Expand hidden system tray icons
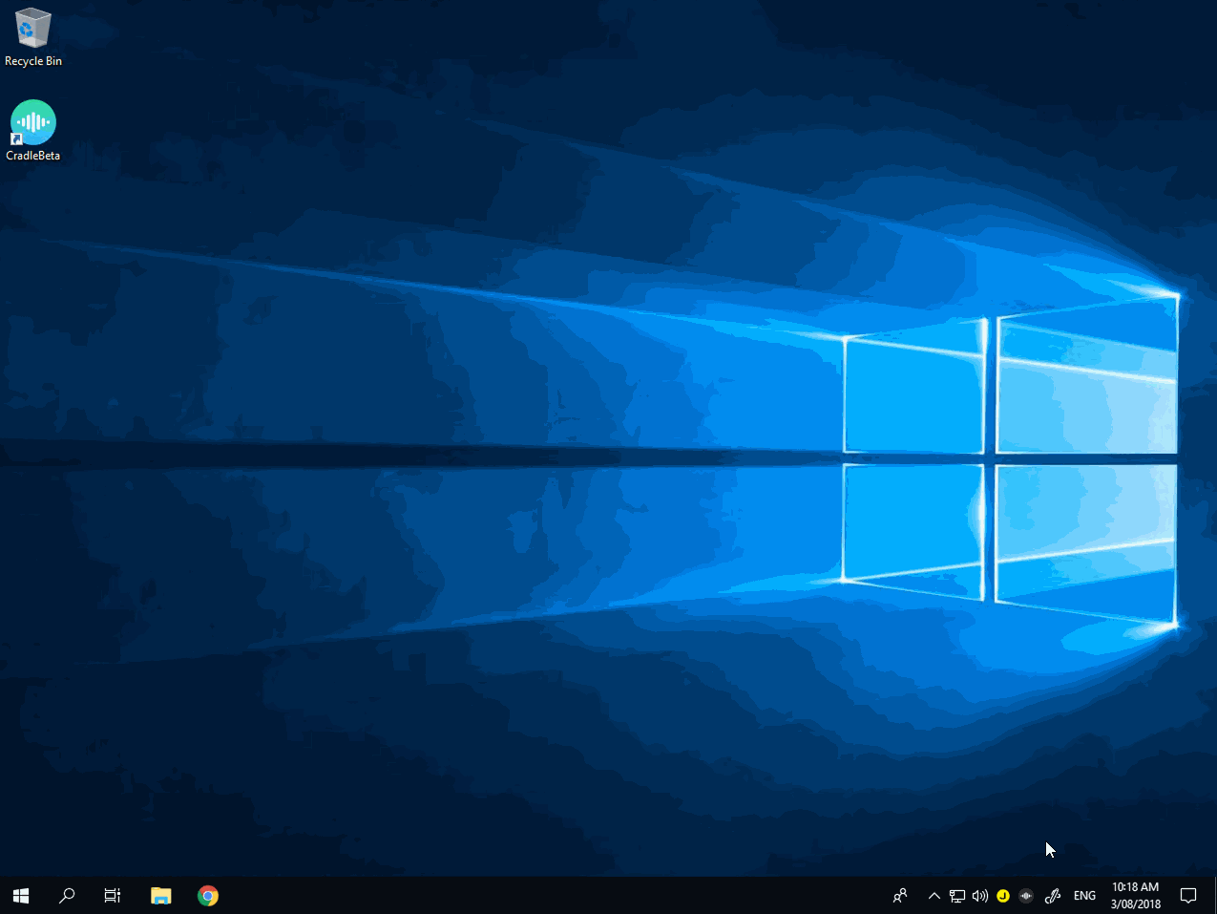 click(933, 895)
